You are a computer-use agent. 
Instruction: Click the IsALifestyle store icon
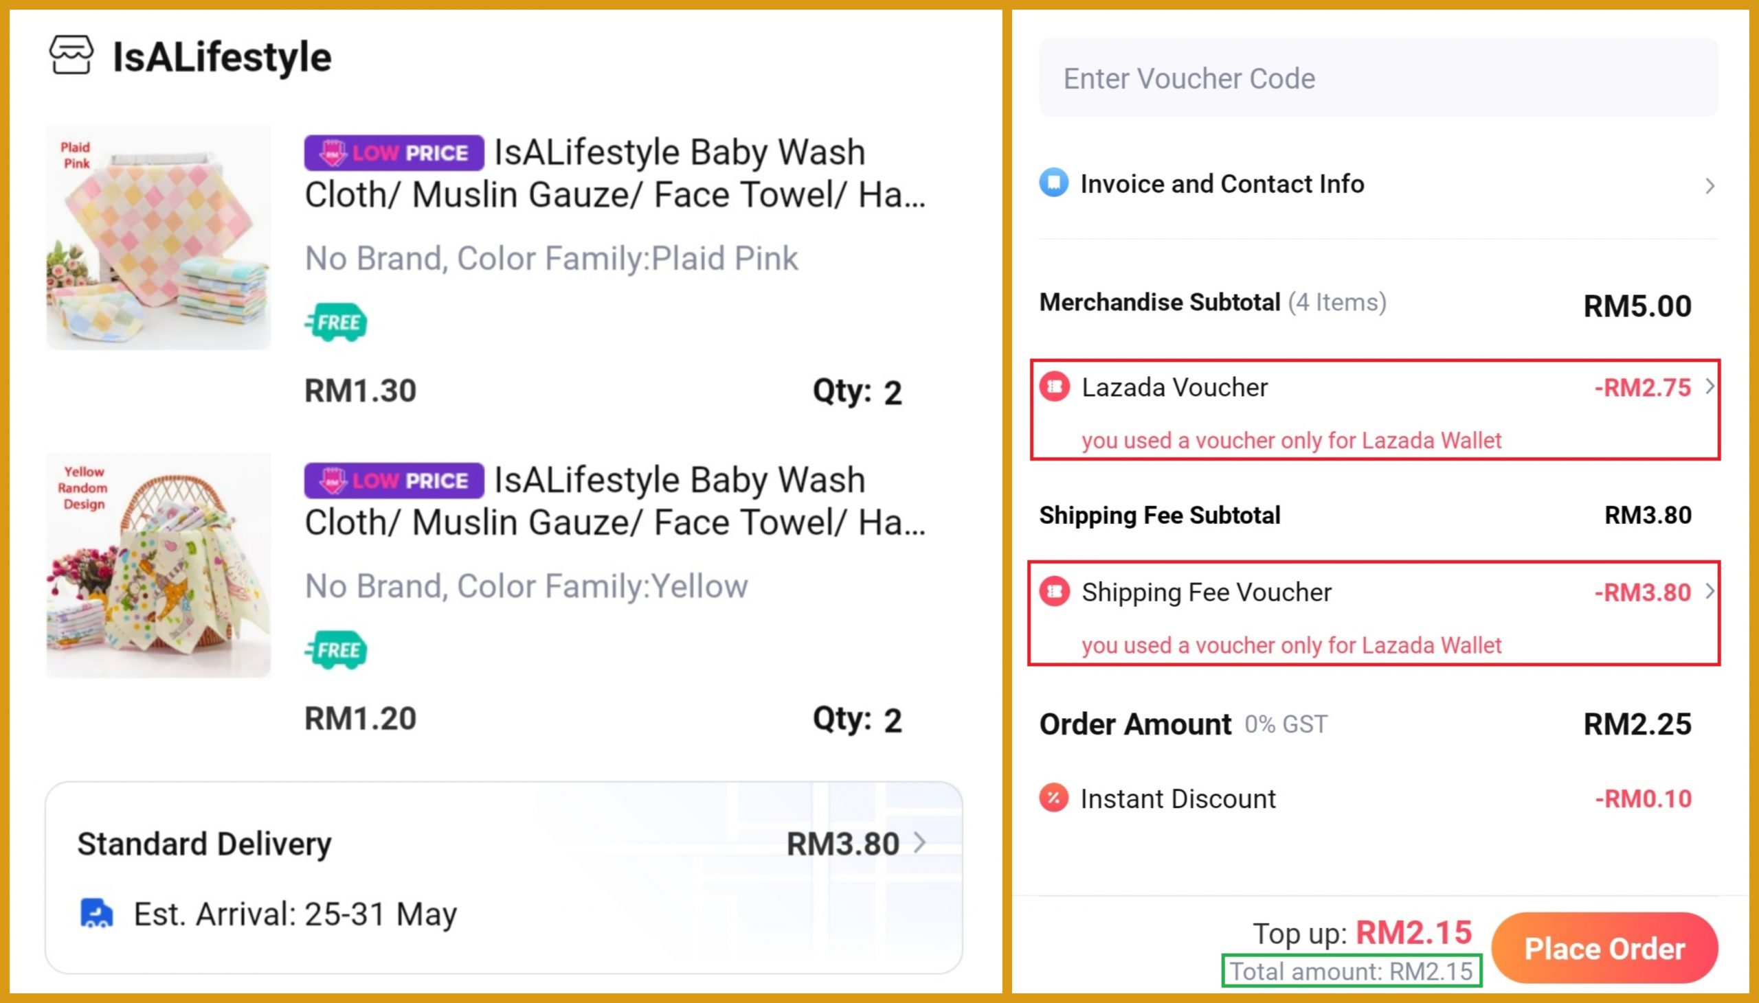tap(71, 55)
